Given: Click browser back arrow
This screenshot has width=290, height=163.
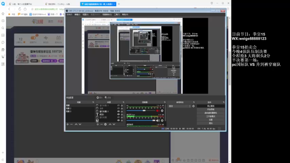Looking at the screenshot, I should [9, 9].
